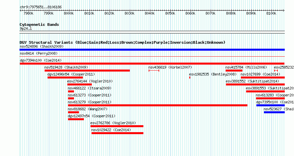Select the esv1982535 (Bentley2008) tiny red marker
The image size is (294, 156).
(x=190, y=78)
